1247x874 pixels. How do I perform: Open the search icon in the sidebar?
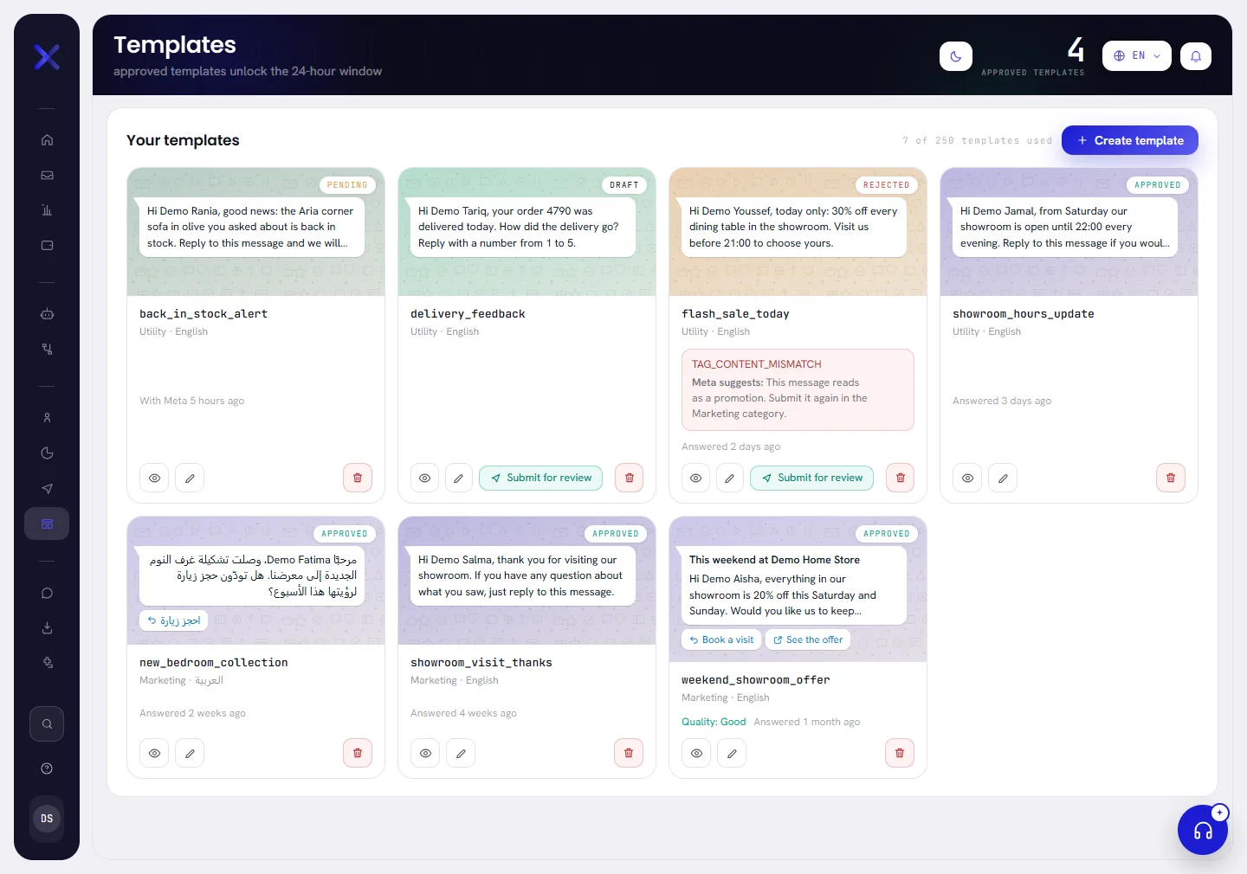(47, 724)
